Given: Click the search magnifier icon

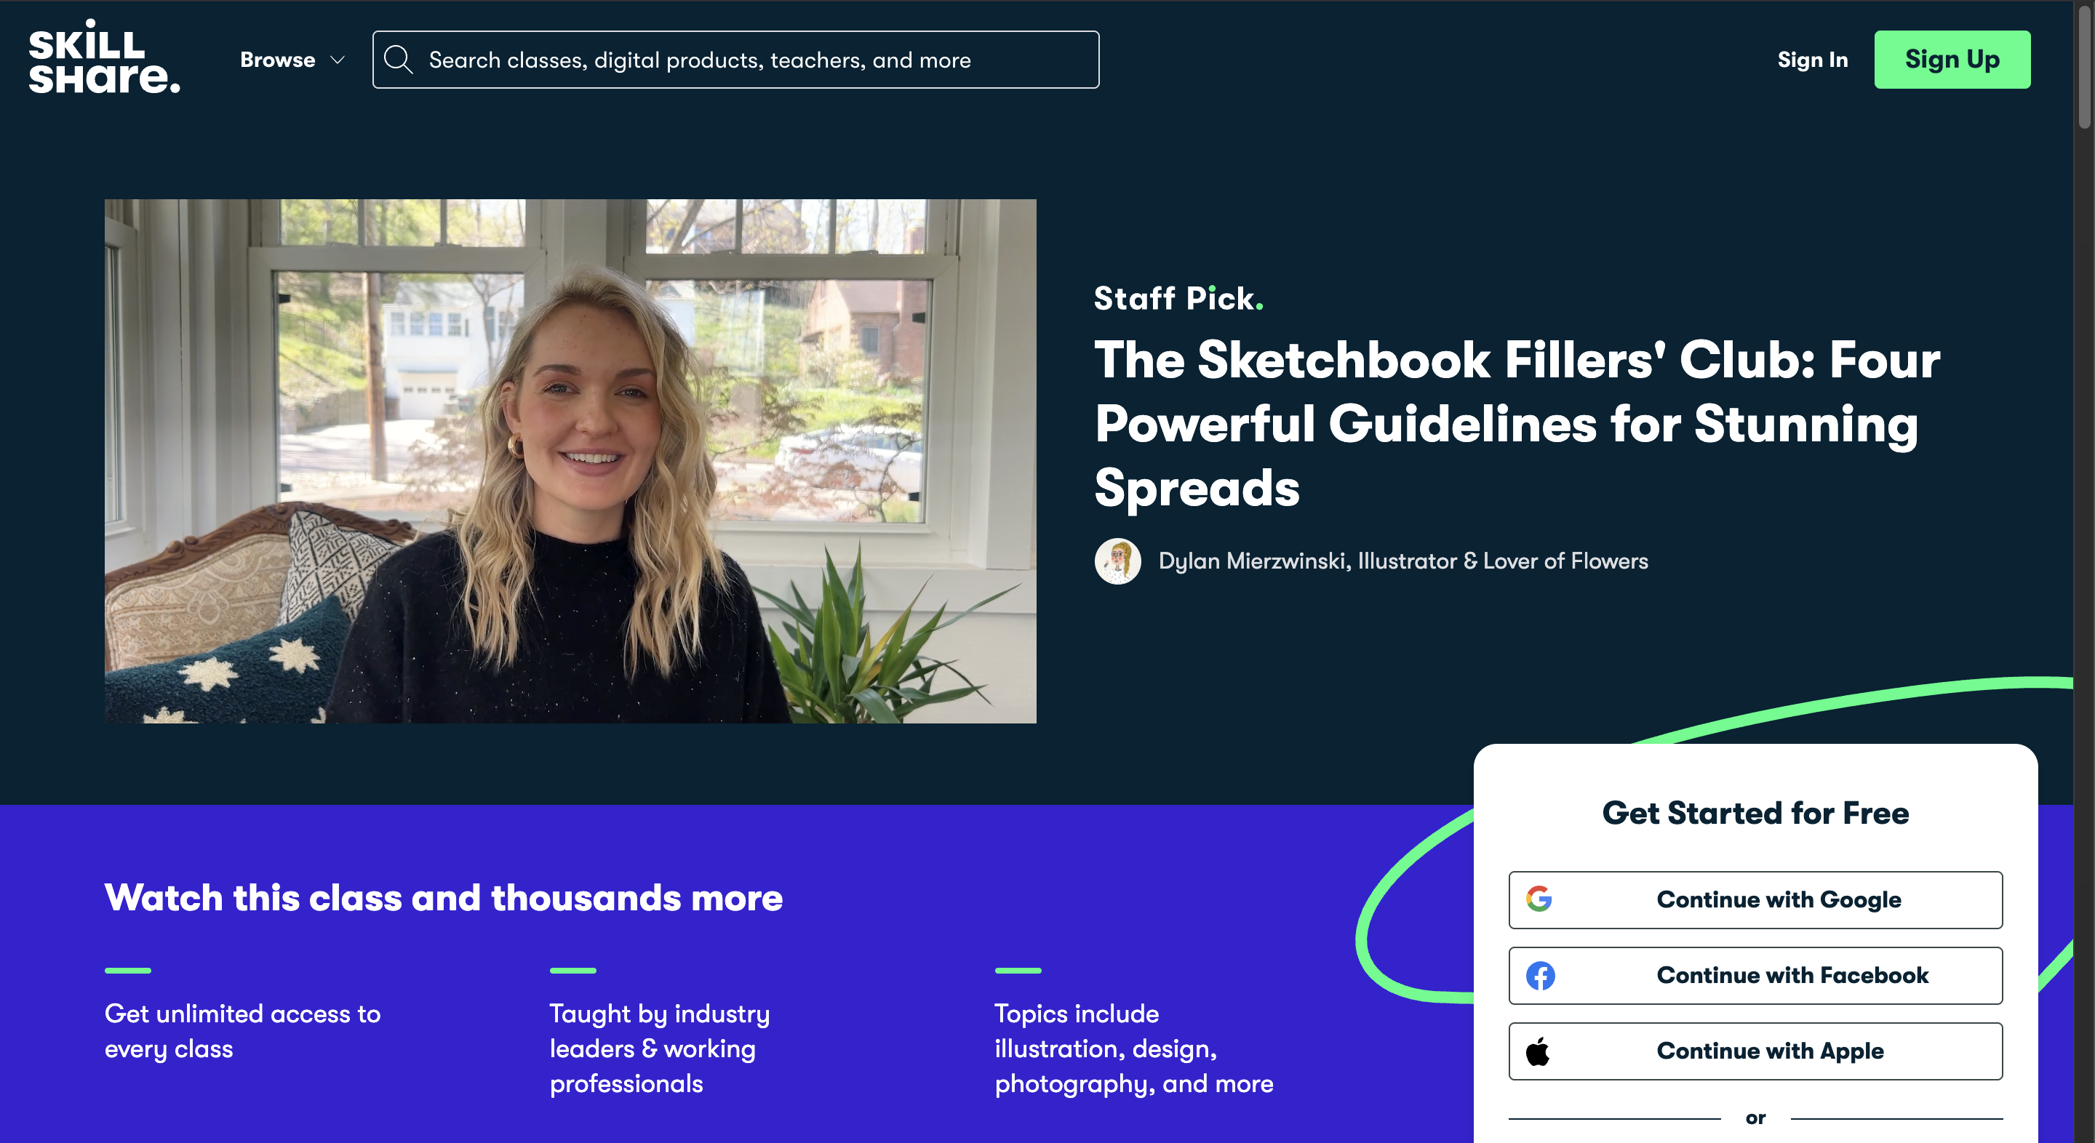Looking at the screenshot, I should pyautogui.click(x=399, y=60).
